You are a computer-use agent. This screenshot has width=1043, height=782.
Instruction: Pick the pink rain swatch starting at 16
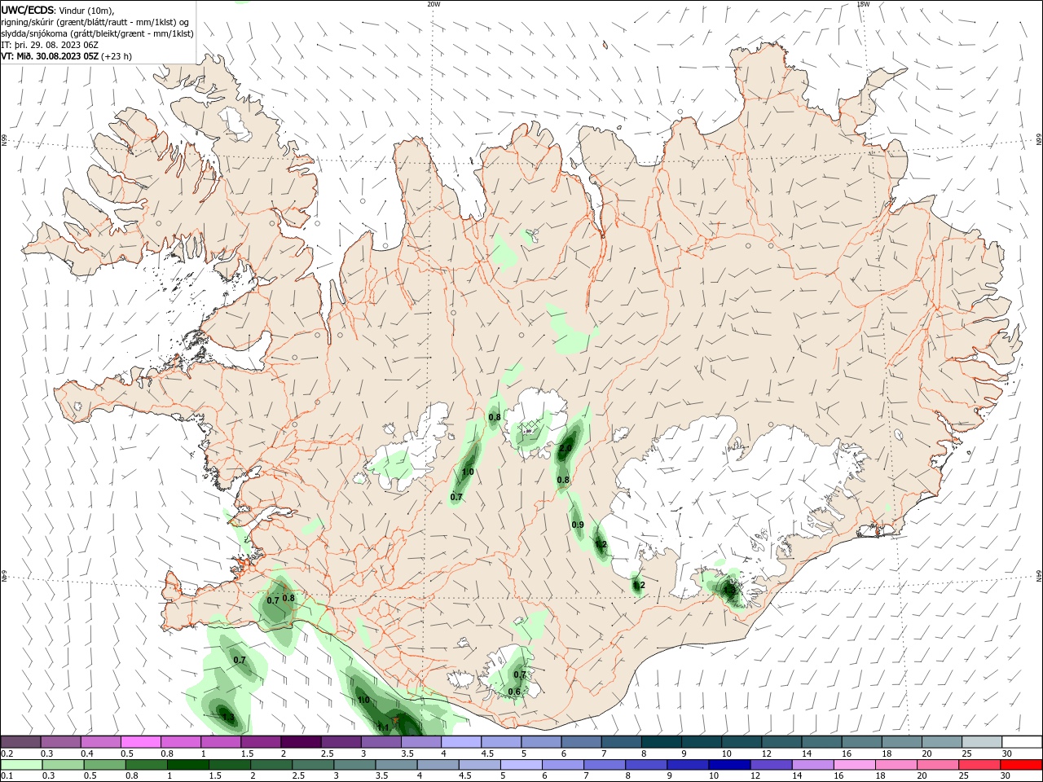point(855,765)
